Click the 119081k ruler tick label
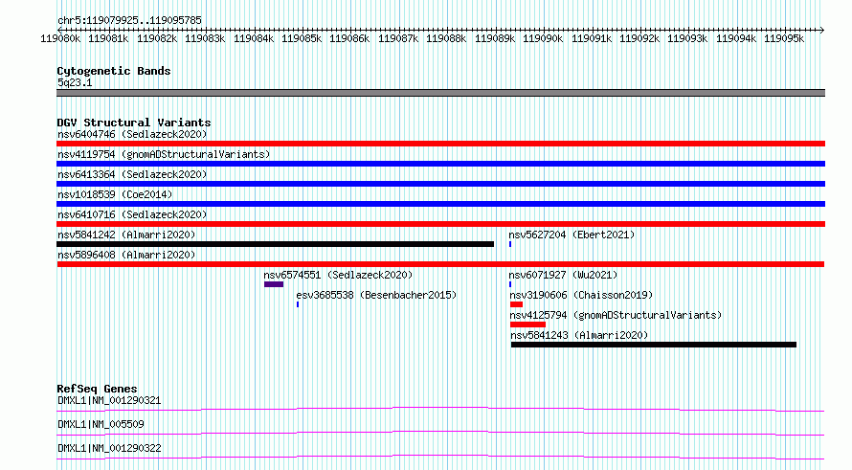Screen dimensions: 852x470 click(x=108, y=38)
